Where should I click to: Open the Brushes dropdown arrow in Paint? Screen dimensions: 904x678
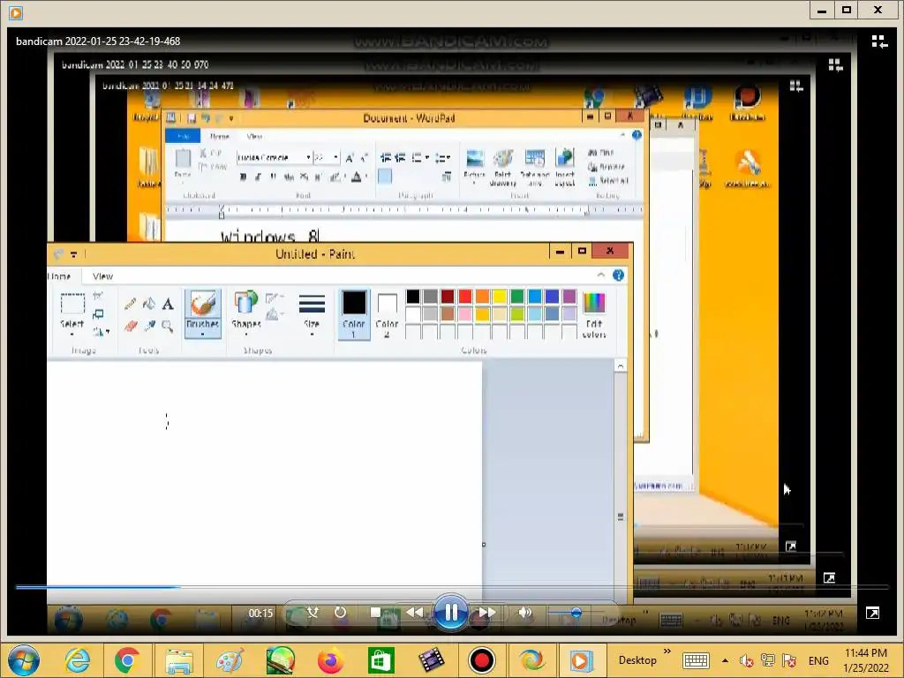(x=203, y=334)
